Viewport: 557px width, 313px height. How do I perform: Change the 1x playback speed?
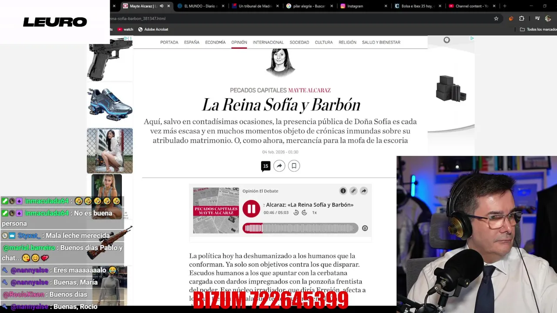click(314, 213)
